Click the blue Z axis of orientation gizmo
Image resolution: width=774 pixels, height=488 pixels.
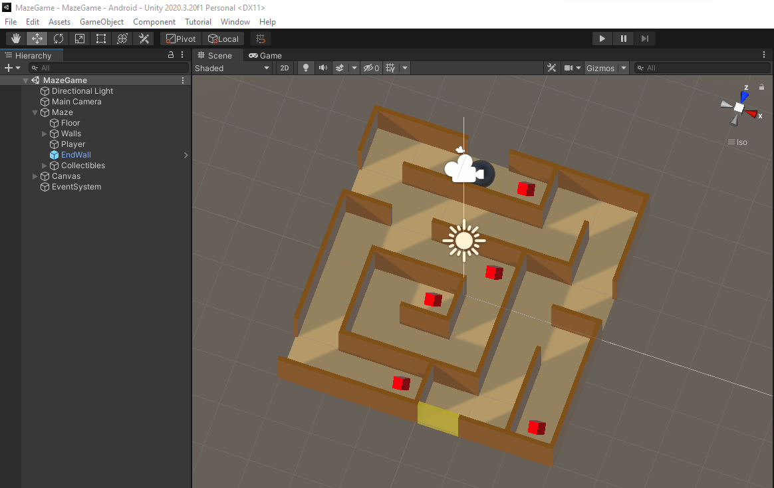(745, 96)
